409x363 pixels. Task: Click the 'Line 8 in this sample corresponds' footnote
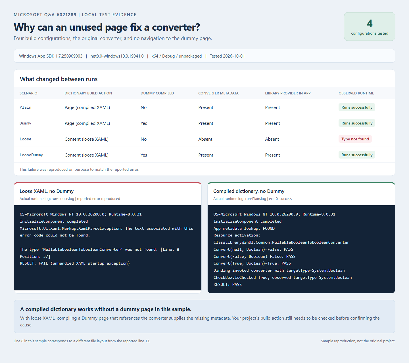pos(82,341)
